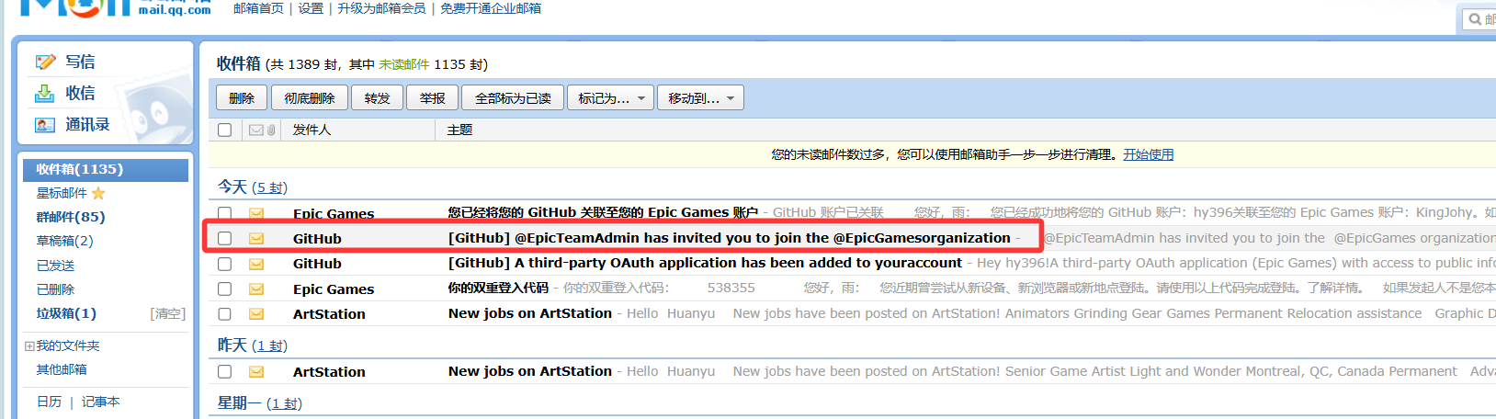
Task: Open the 其他邮箱 entry
Action: tap(62, 369)
